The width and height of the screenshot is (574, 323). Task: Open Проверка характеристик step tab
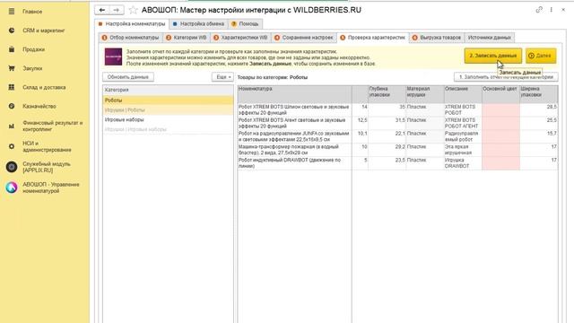coord(373,38)
